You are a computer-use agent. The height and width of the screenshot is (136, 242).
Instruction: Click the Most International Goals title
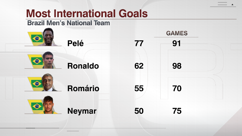[x=87, y=13]
